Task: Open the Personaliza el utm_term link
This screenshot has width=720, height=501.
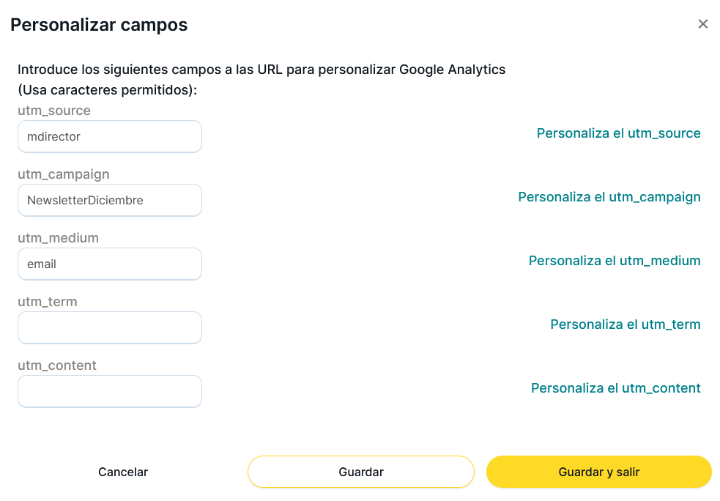Action: [626, 324]
